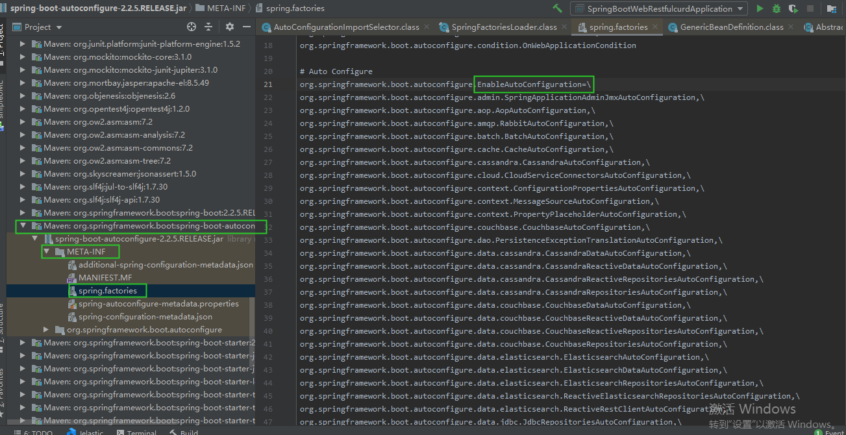Viewport: 846px width, 435px height.
Task: Open the Build tool window
Action: [x=184, y=432]
